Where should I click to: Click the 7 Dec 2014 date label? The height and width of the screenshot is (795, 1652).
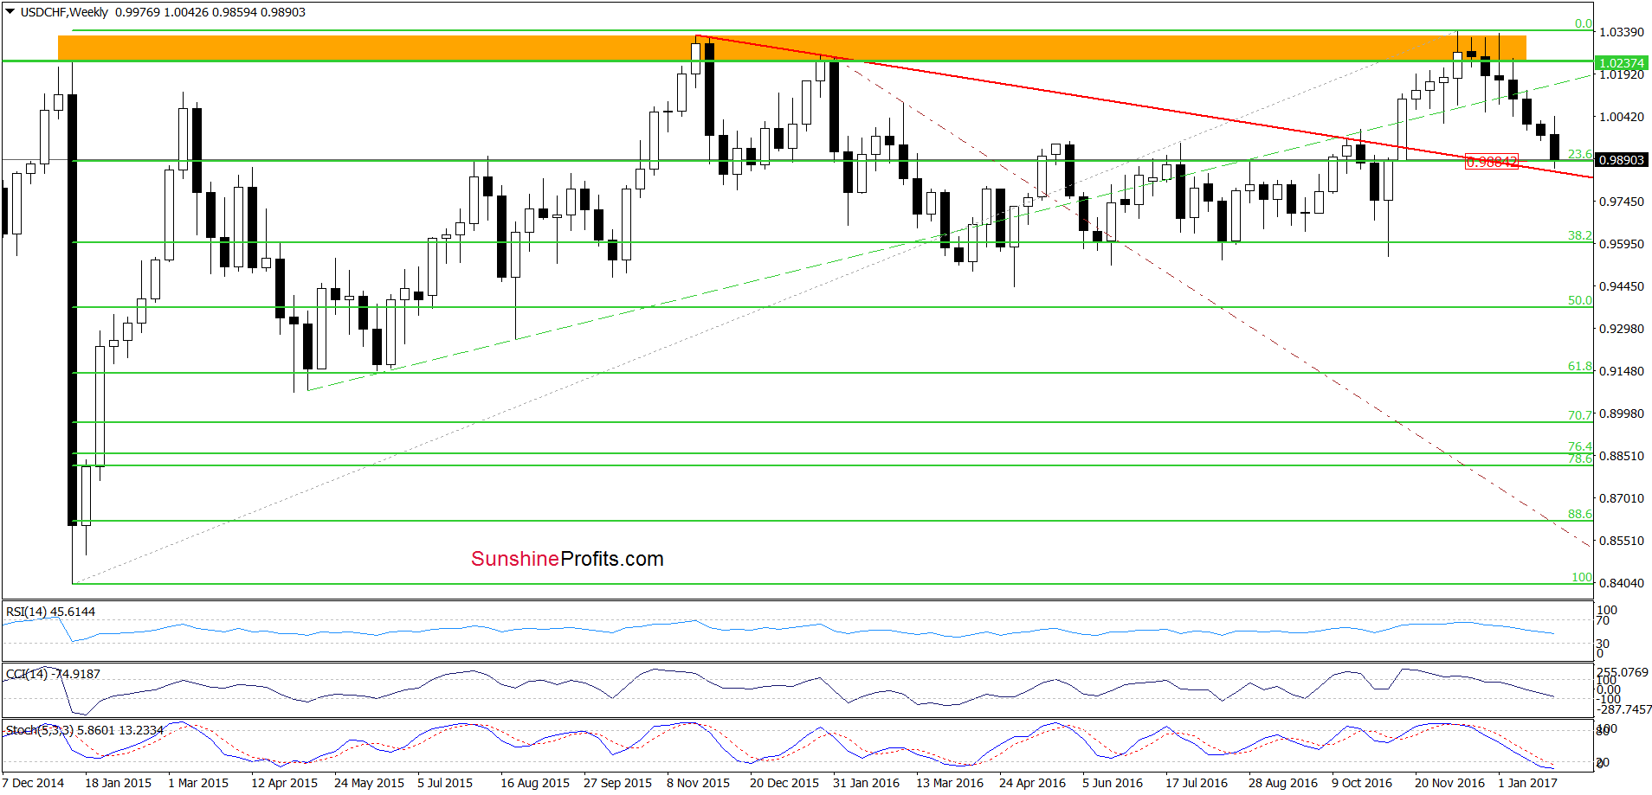(x=33, y=783)
